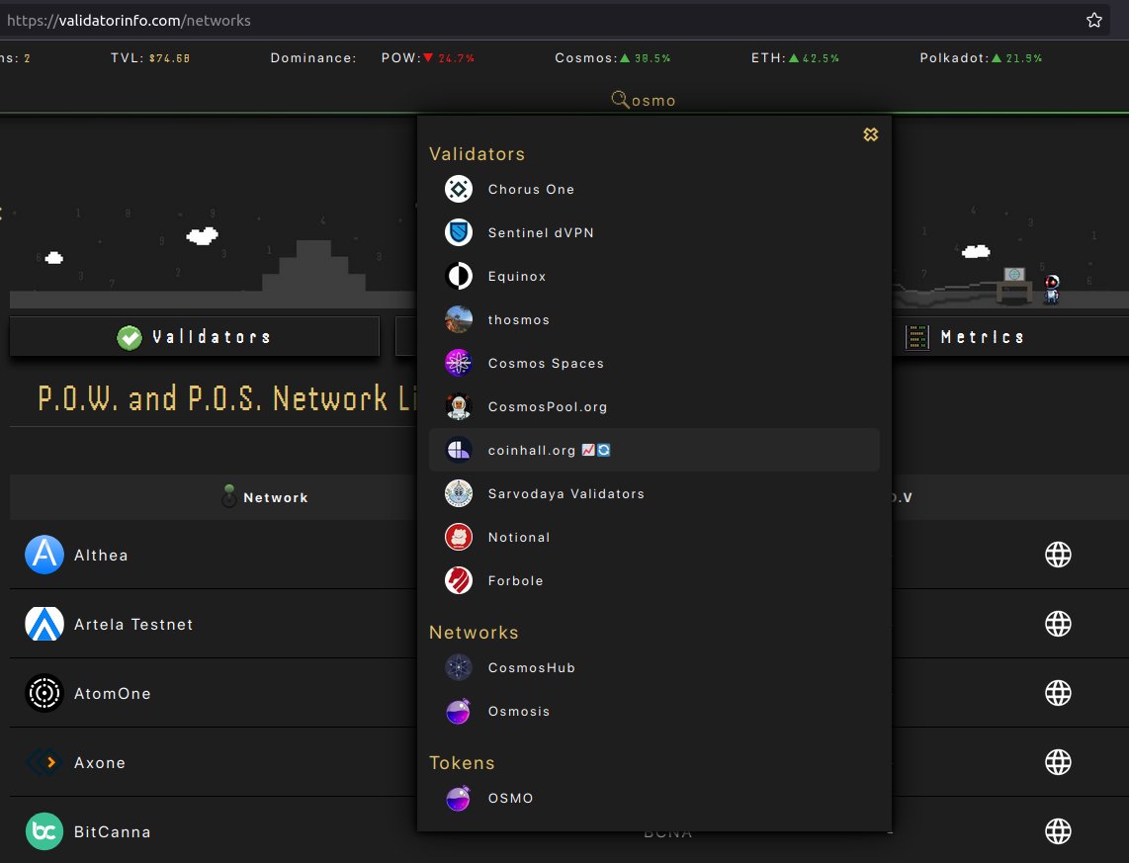Click the Sarvodaya Validators emblem
The image size is (1129, 863).
pyautogui.click(x=459, y=493)
